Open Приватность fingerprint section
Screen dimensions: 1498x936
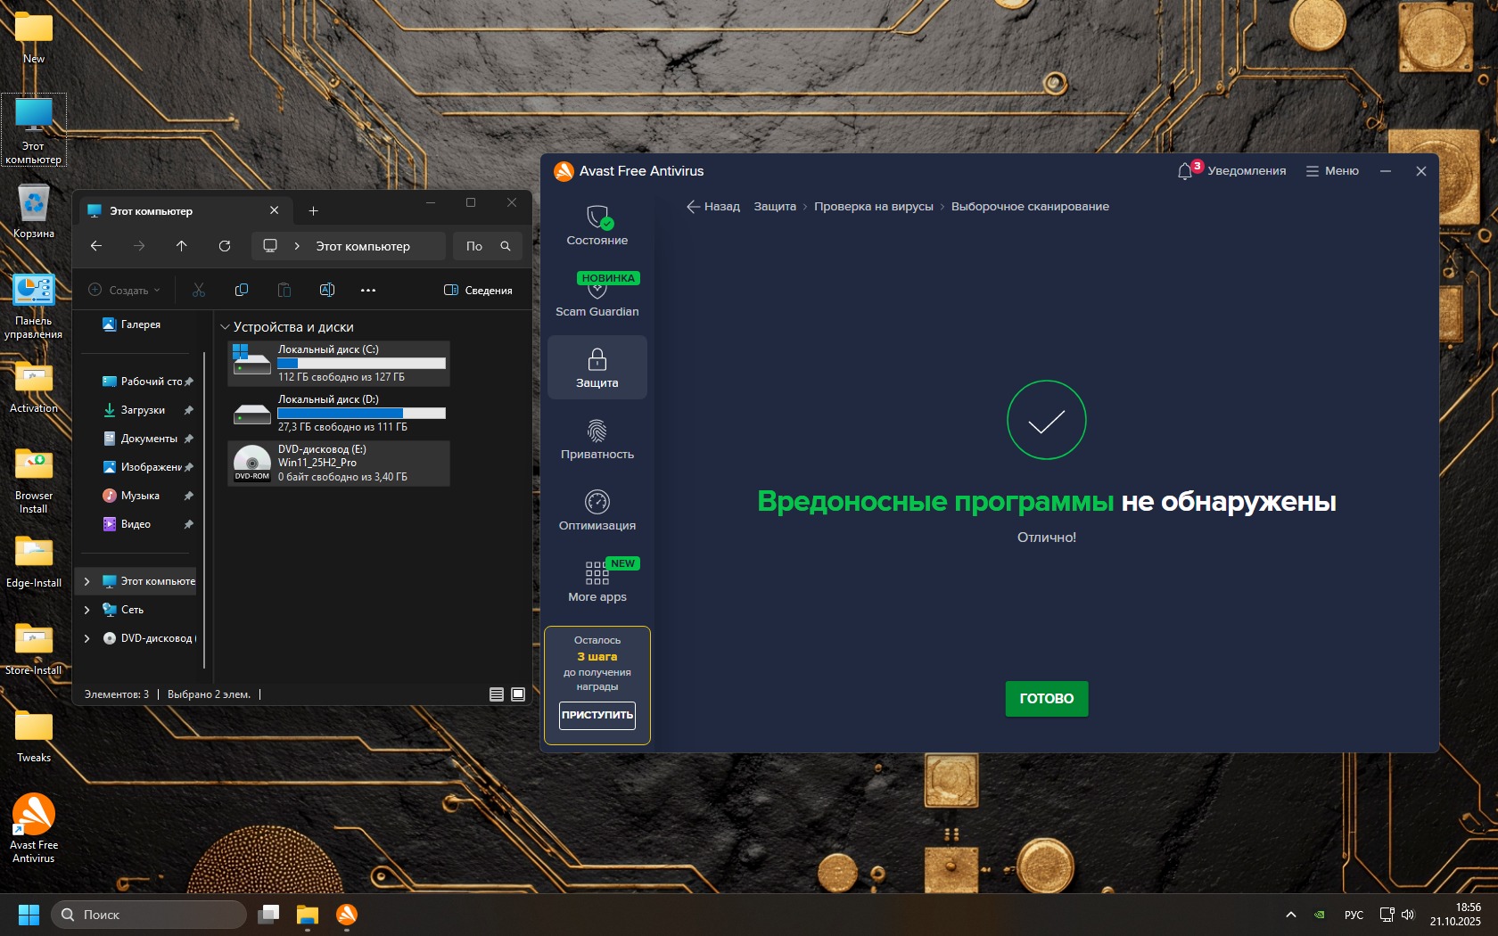[597, 439]
